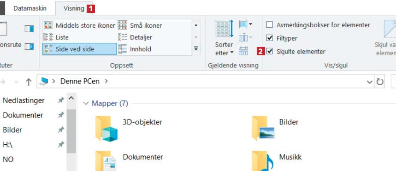This screenshot has width=396, height=171.
Task: Open the 3D-objekter folder
Action: 129,129
